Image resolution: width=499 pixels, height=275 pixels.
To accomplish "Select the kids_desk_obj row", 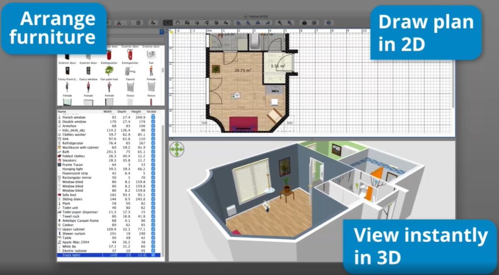I will click(109, 130).
